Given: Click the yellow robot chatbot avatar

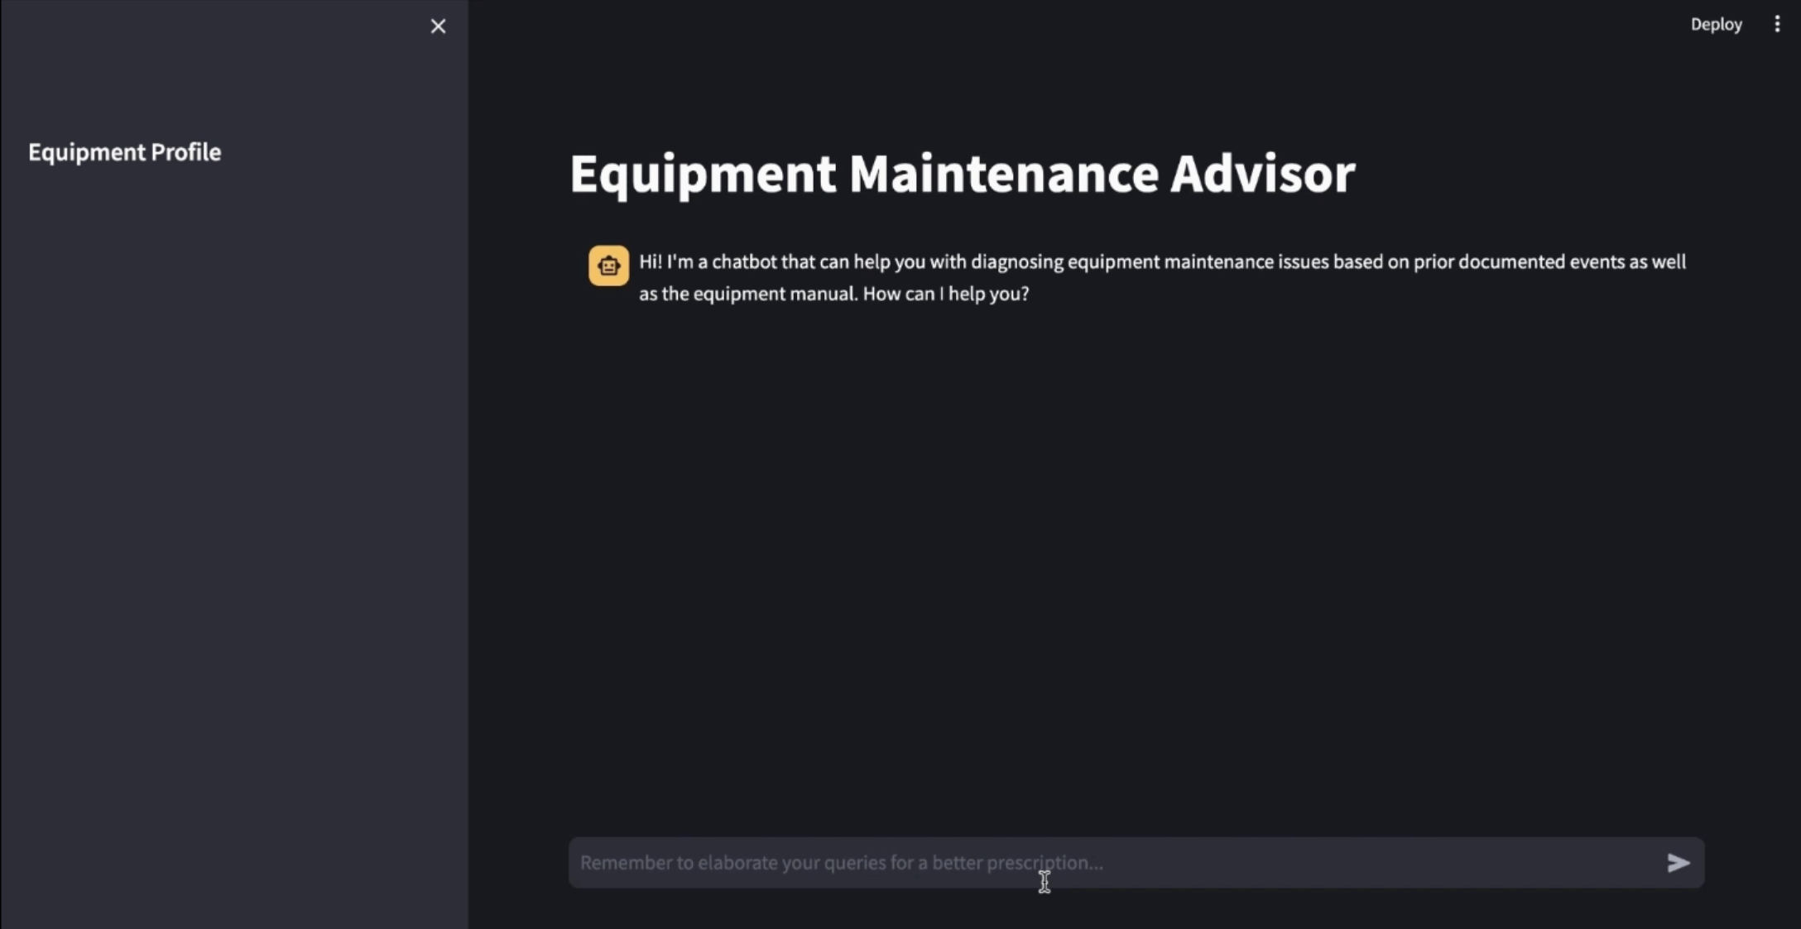Looking at the screenshot, I should (x=608, y=266).
